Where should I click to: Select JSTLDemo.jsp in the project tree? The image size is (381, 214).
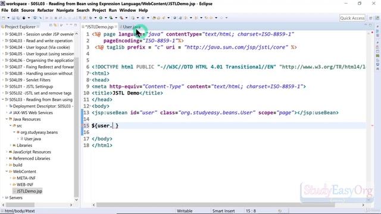click(x=29, y=191)
